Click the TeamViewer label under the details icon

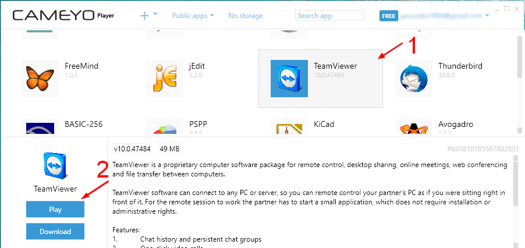[55, 189]
